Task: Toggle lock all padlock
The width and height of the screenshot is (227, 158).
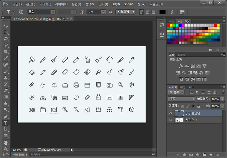Action: 198,106
